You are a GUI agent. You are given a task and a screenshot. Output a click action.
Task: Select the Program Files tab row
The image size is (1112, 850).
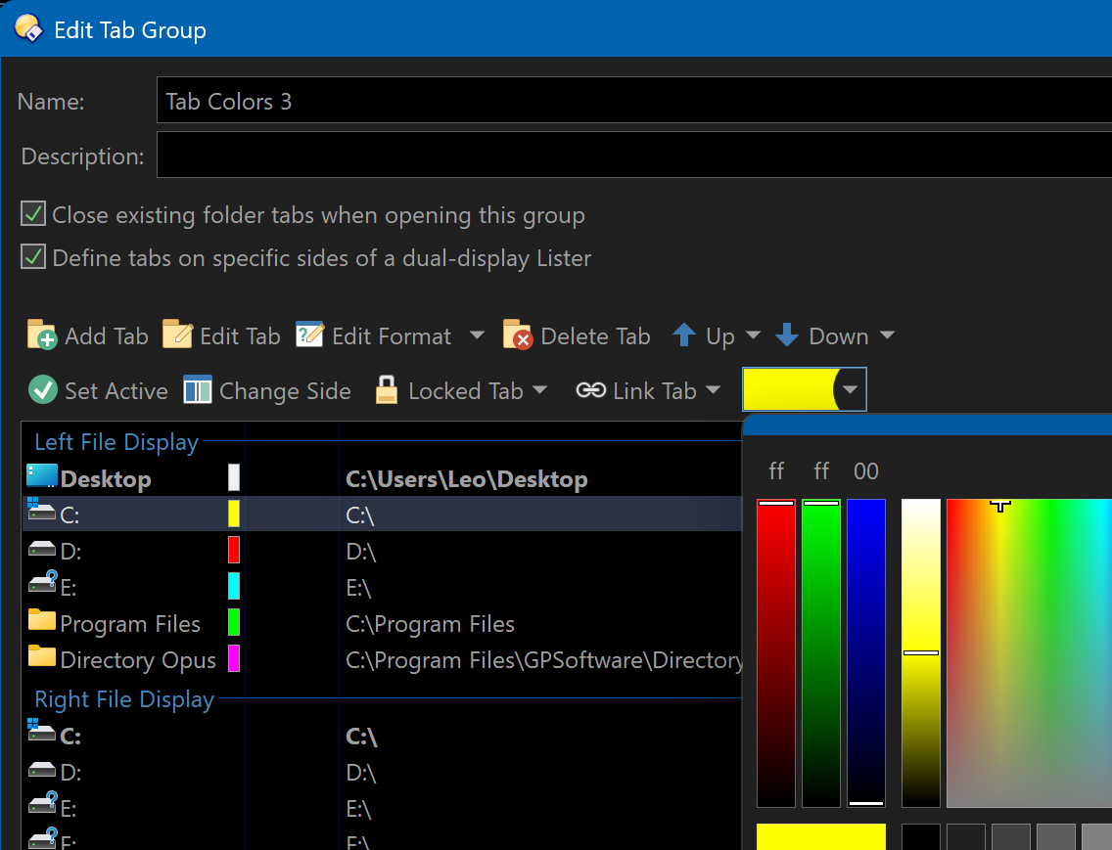tap(129, 624)
